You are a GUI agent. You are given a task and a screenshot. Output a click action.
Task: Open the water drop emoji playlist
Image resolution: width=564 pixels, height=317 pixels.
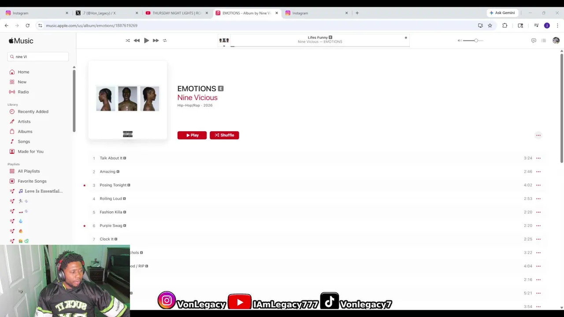click(20, 221)
